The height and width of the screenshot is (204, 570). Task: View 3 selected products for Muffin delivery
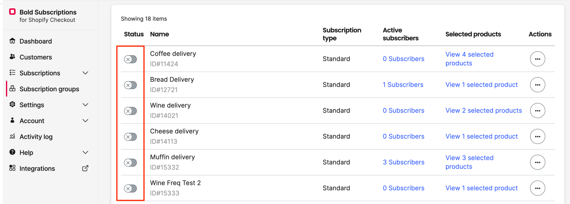(x=469, y=162)
